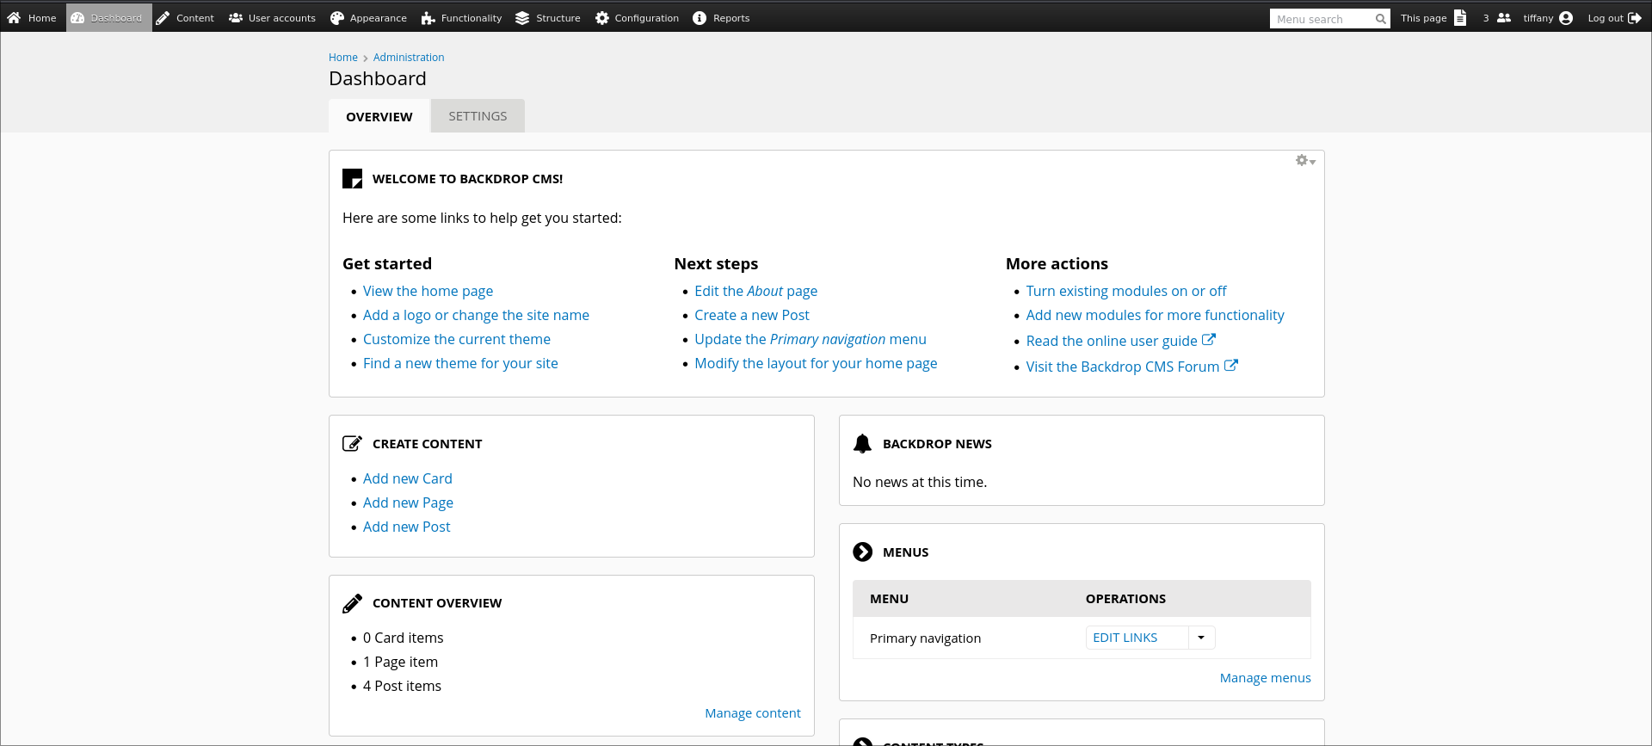Open the This page menu
Image resolution: width=1652 pixels, height=746 pixels.
[x=1433, y=18]
